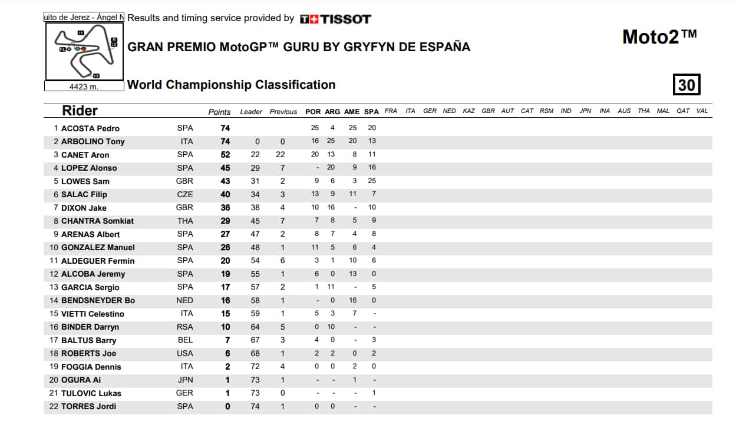This screenshot has width=736, height=425.
Task: Click rider name LOWES Sam
Action: pos(85,181)
